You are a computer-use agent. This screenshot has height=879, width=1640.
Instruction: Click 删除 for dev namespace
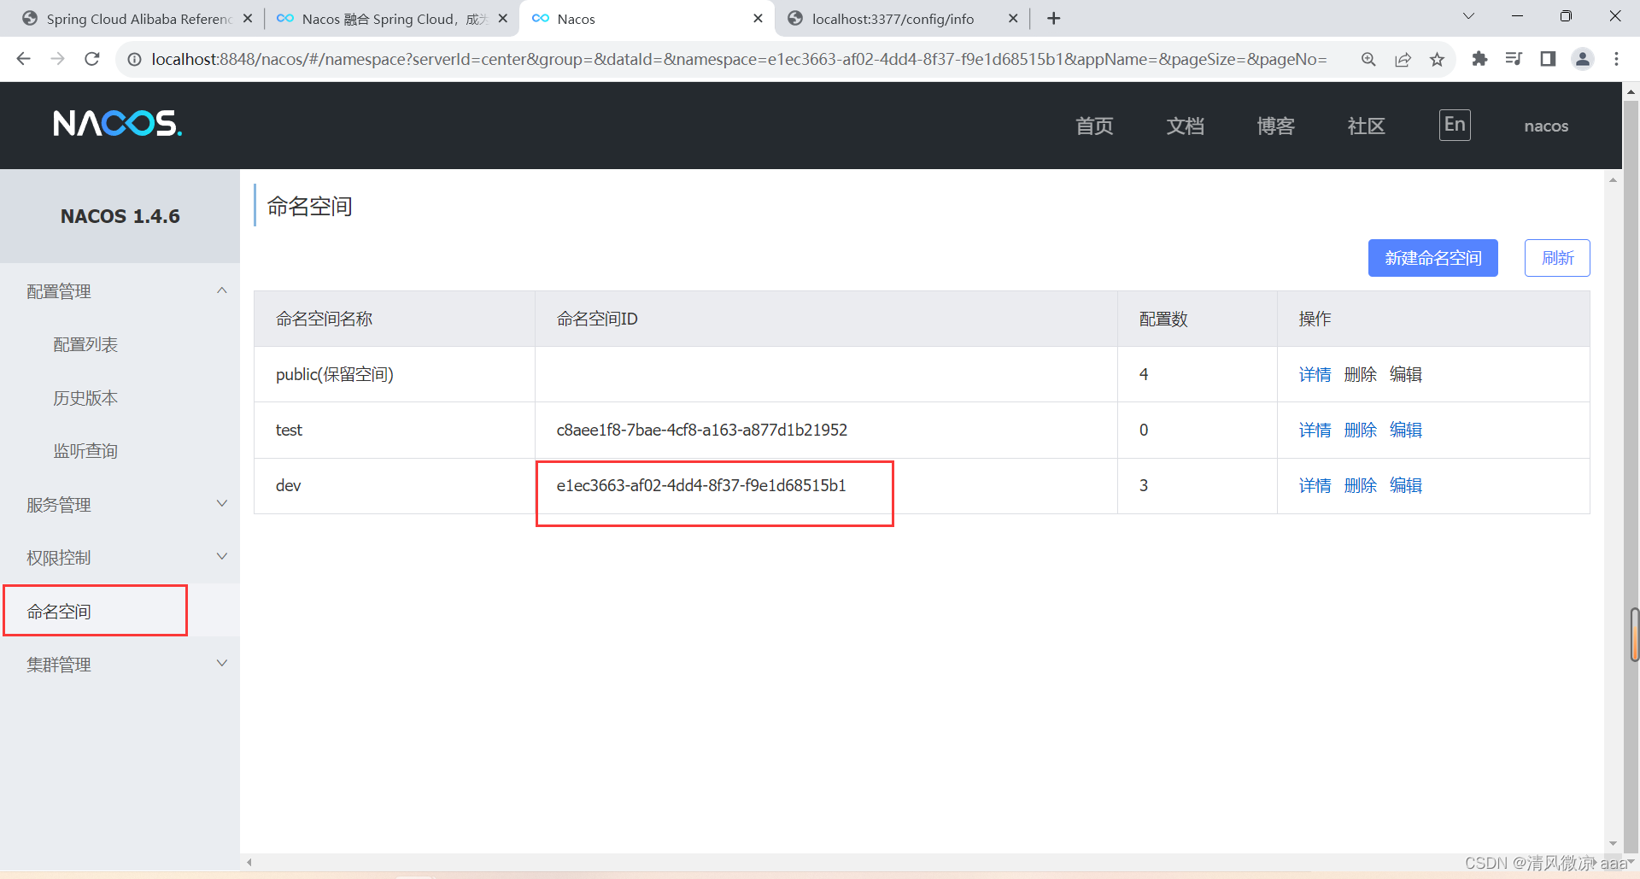pyautogui.click(x=1360, y=485)
